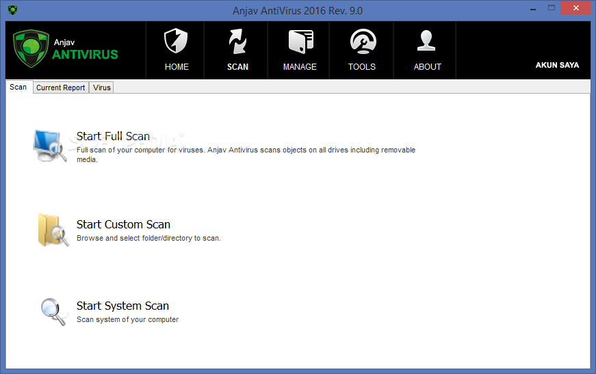Click the HOME shield icon
The width and height of the screenshot is (596, 374).
coord(176,41)
